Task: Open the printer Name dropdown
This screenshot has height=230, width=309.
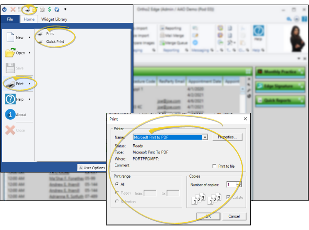Action: 204,137
